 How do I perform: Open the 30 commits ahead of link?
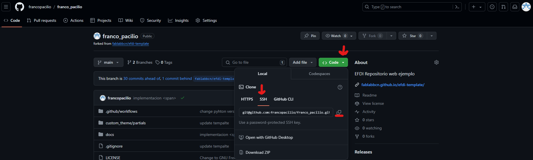142,78
